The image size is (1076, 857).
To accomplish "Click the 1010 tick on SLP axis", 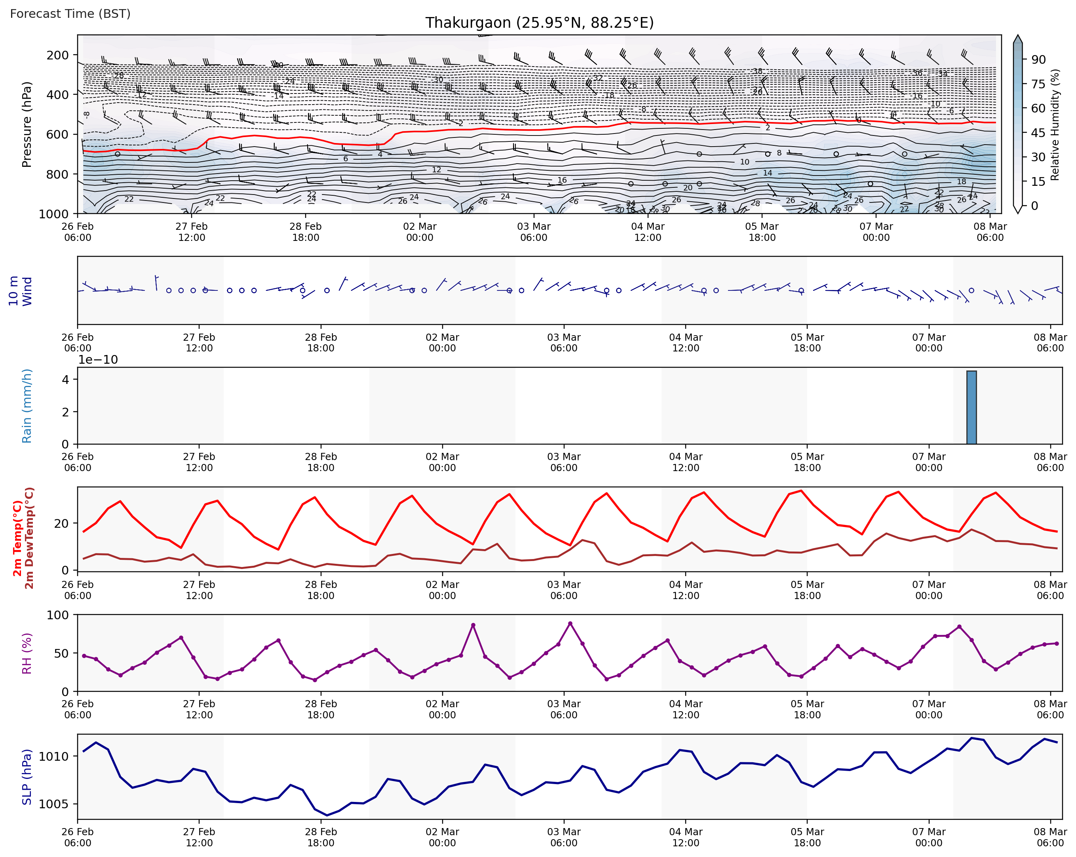I will point(53,757).
